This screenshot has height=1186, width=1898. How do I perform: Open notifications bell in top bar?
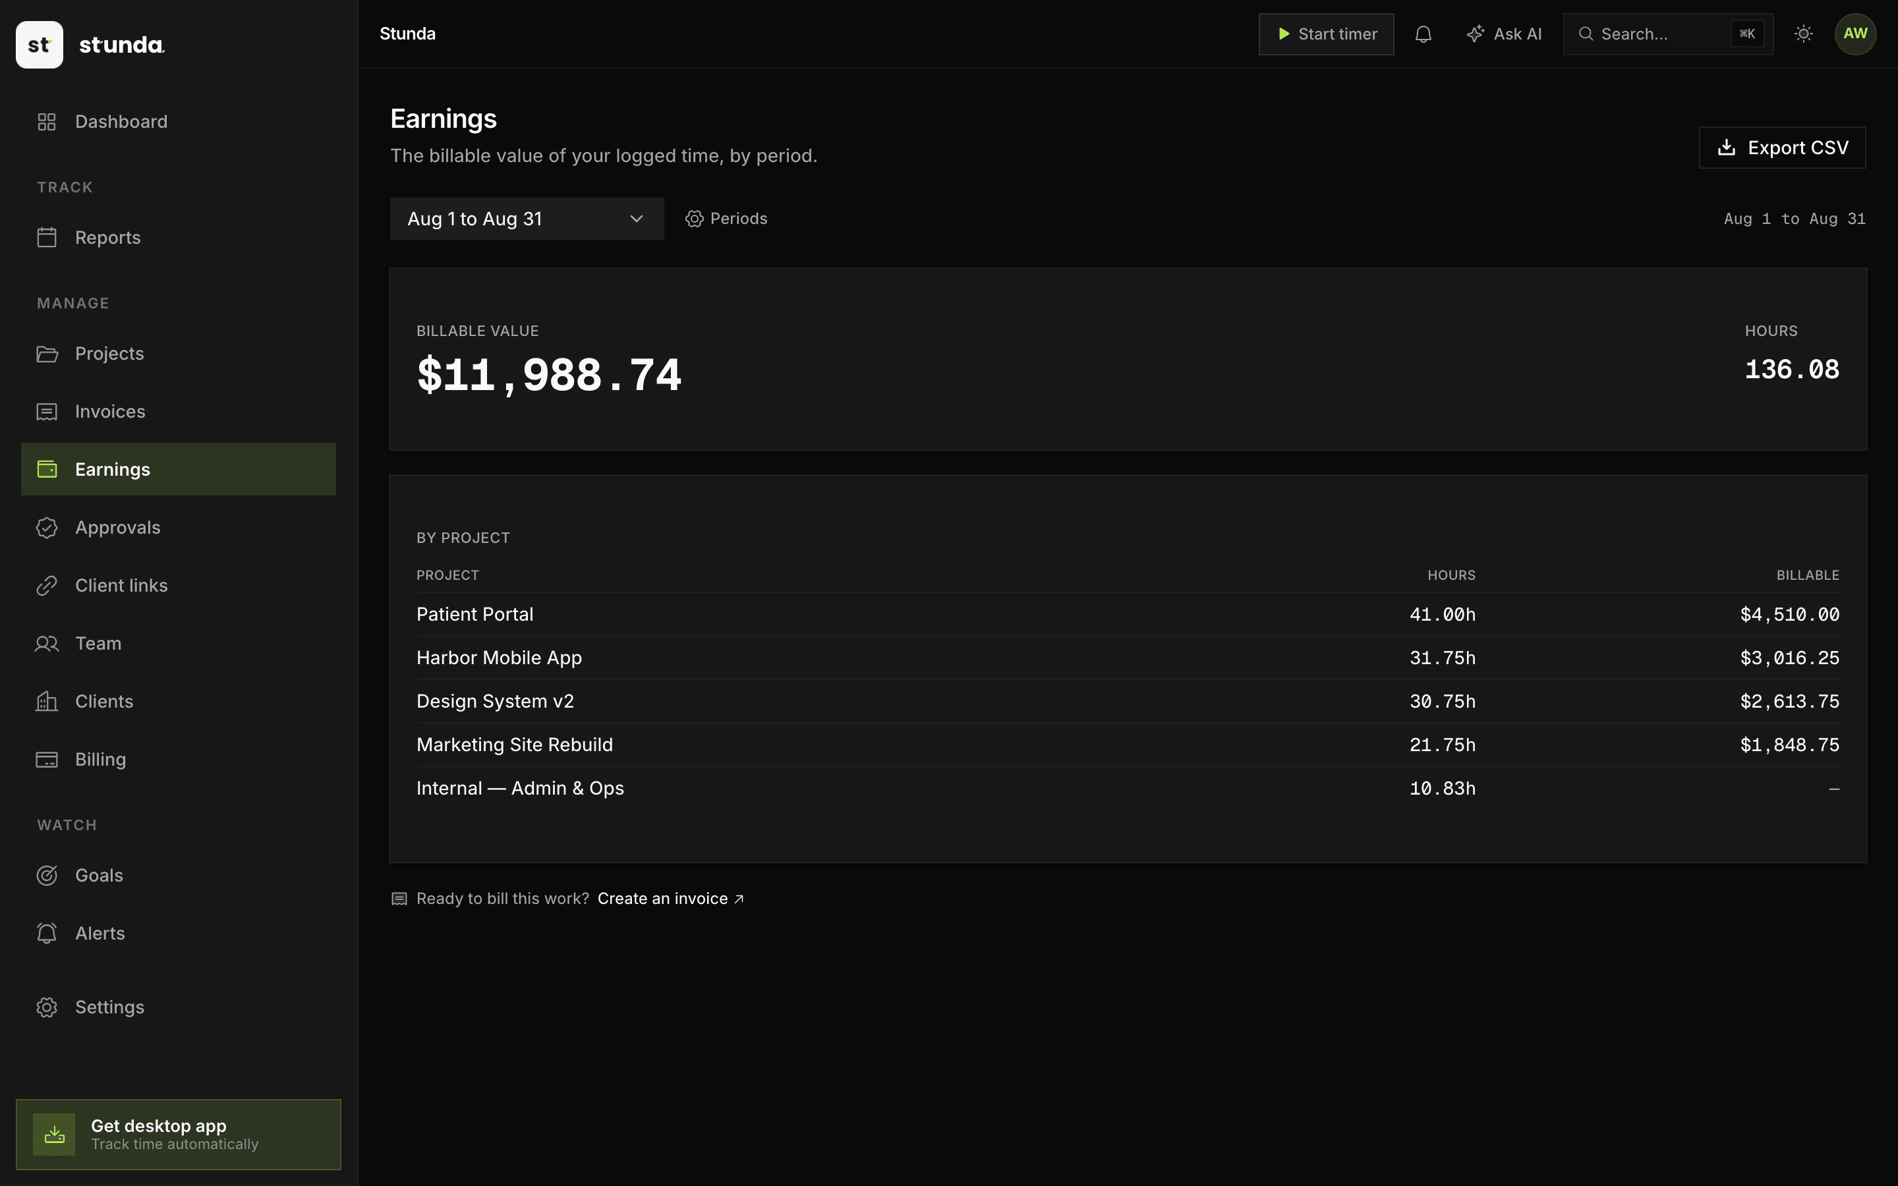pos(1423,34)
